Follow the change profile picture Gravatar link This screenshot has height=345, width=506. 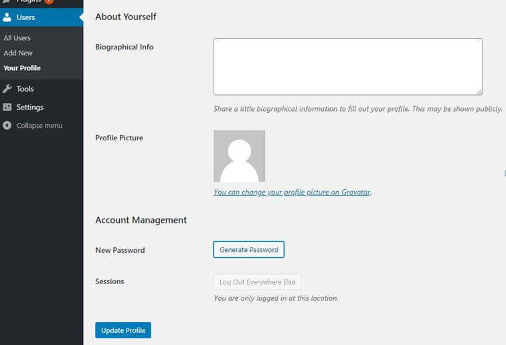292,192
